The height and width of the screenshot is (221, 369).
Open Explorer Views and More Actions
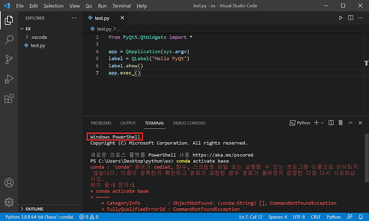[x=74, y=18]
